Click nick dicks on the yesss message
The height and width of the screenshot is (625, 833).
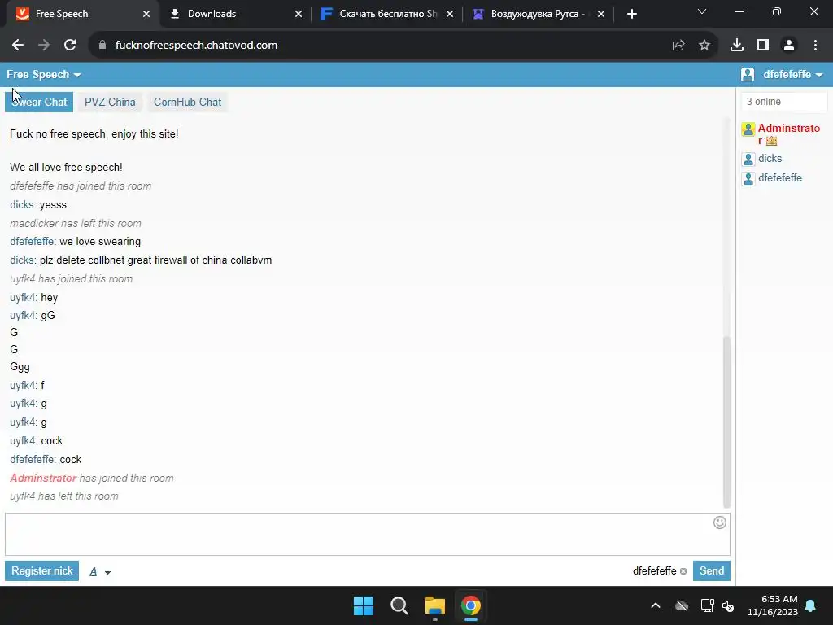[22, 204]
